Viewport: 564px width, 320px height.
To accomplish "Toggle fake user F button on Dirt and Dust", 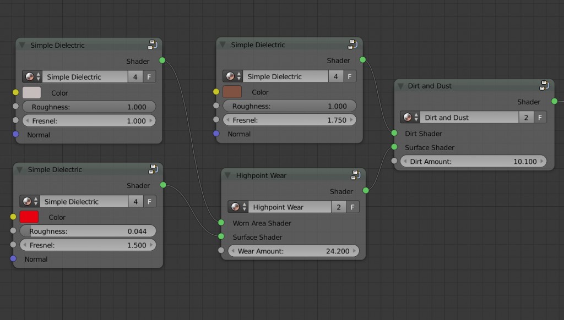I will [540, 118].
